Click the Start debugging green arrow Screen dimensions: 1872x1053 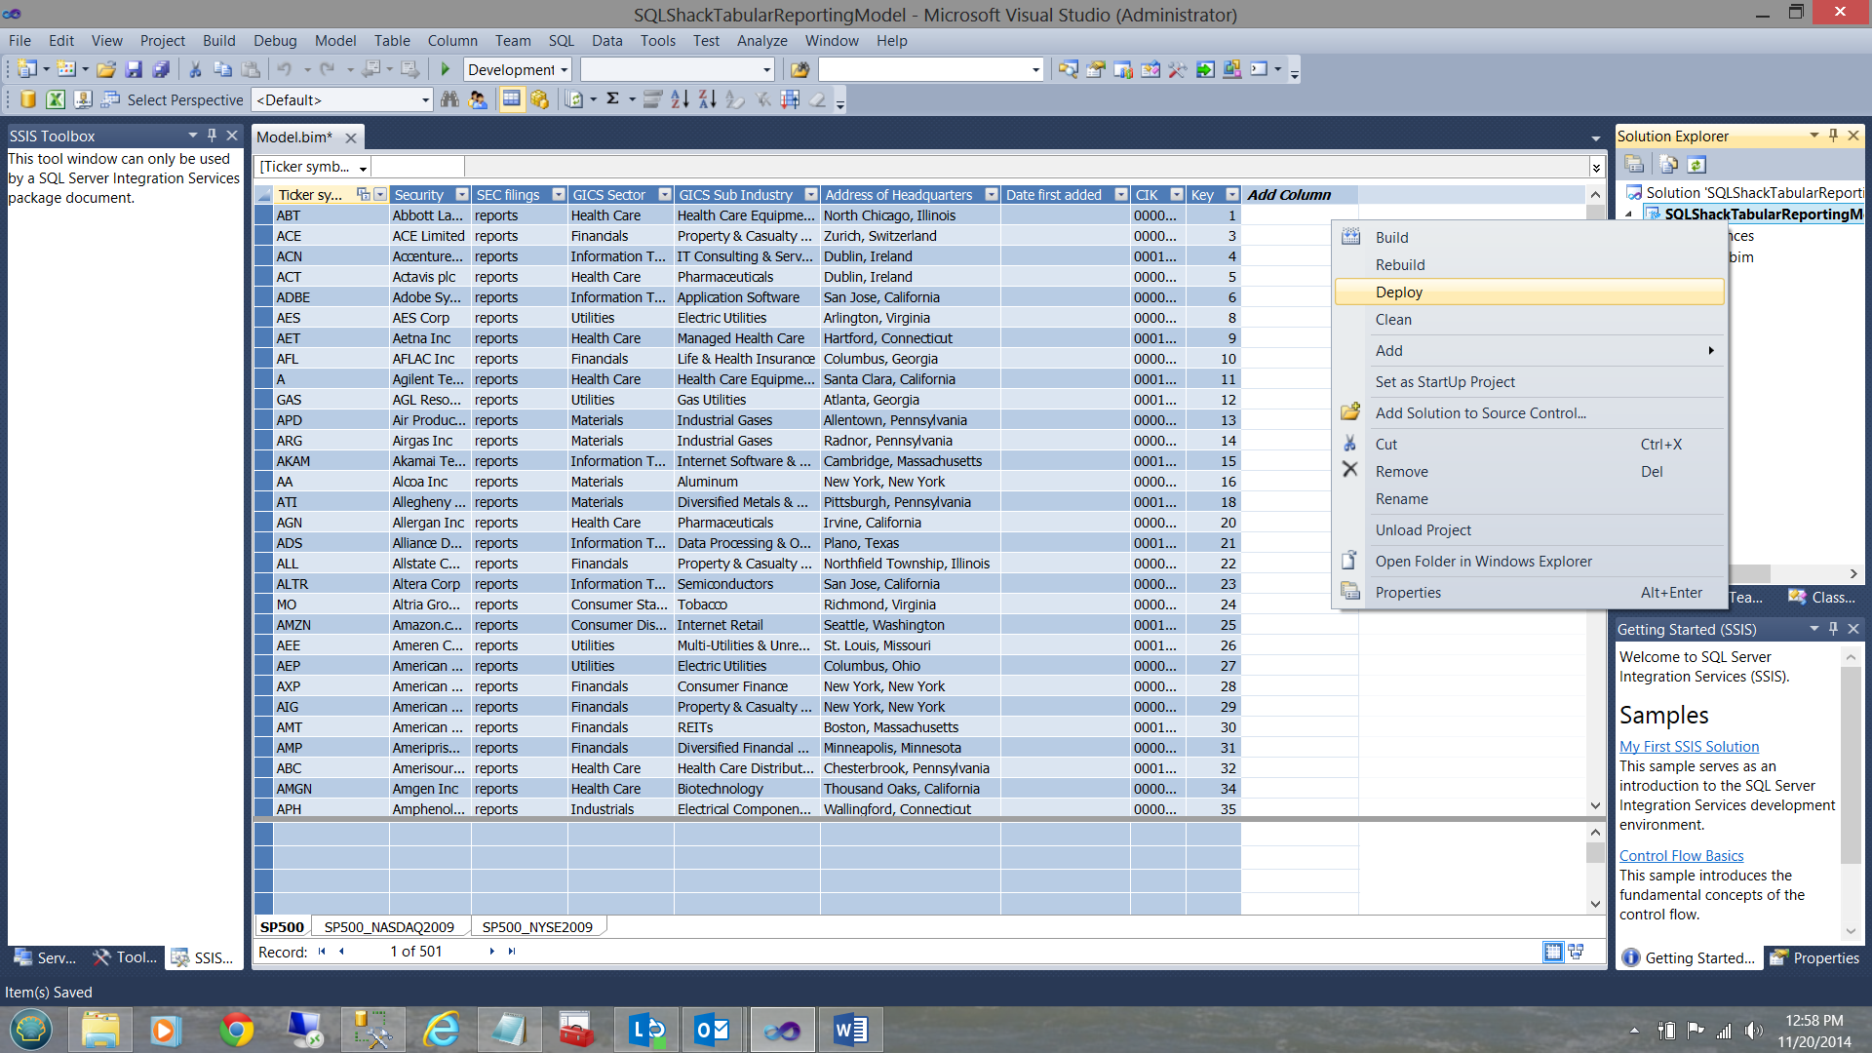pos(446,69)
